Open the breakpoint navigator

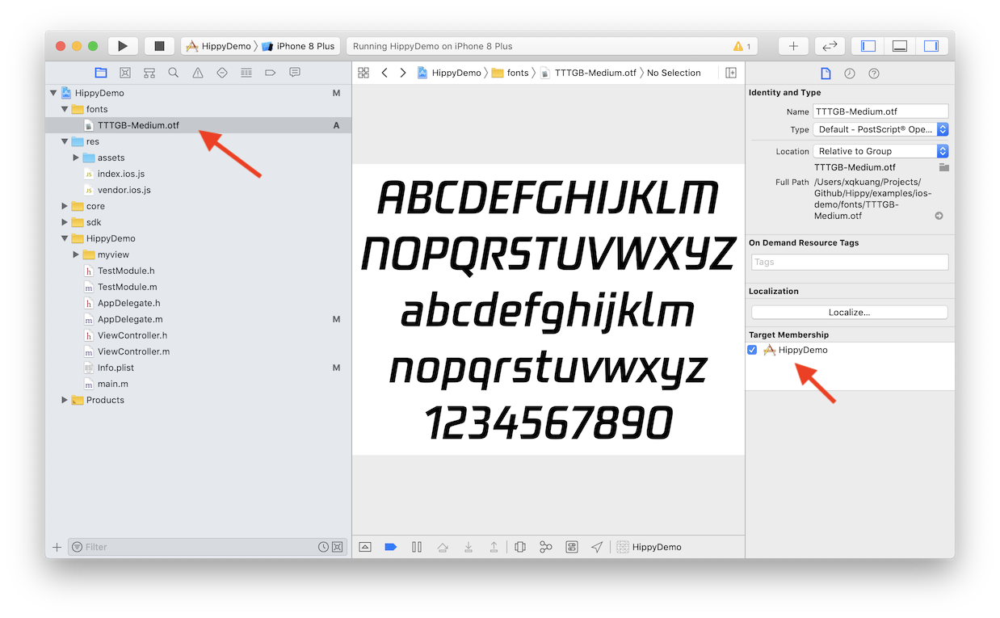tap(271, 73)
